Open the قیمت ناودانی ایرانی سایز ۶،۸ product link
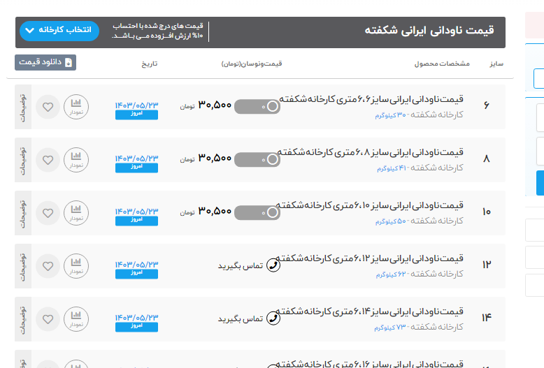The width and height of the screenshot is (544, 368). (x=371, y=152)
